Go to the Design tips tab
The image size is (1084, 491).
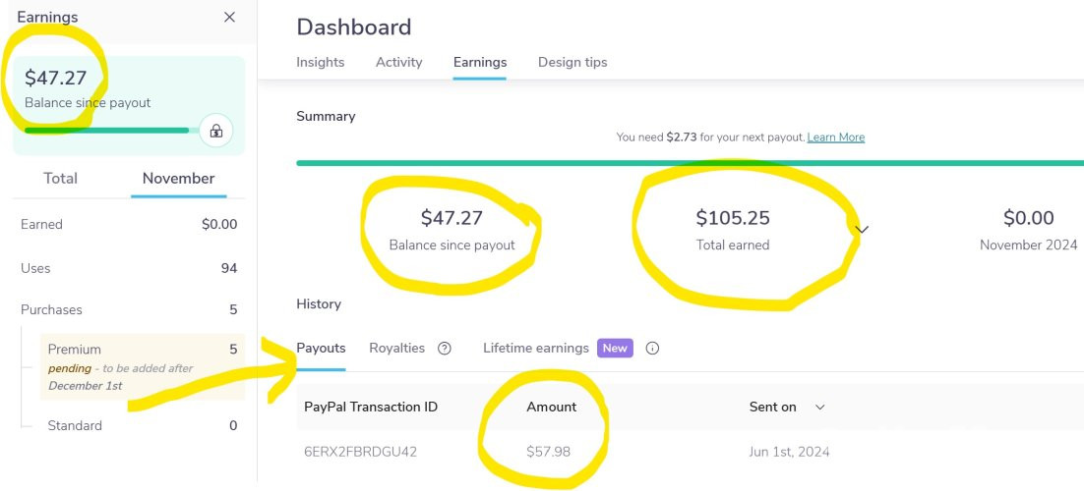[572, 62]
